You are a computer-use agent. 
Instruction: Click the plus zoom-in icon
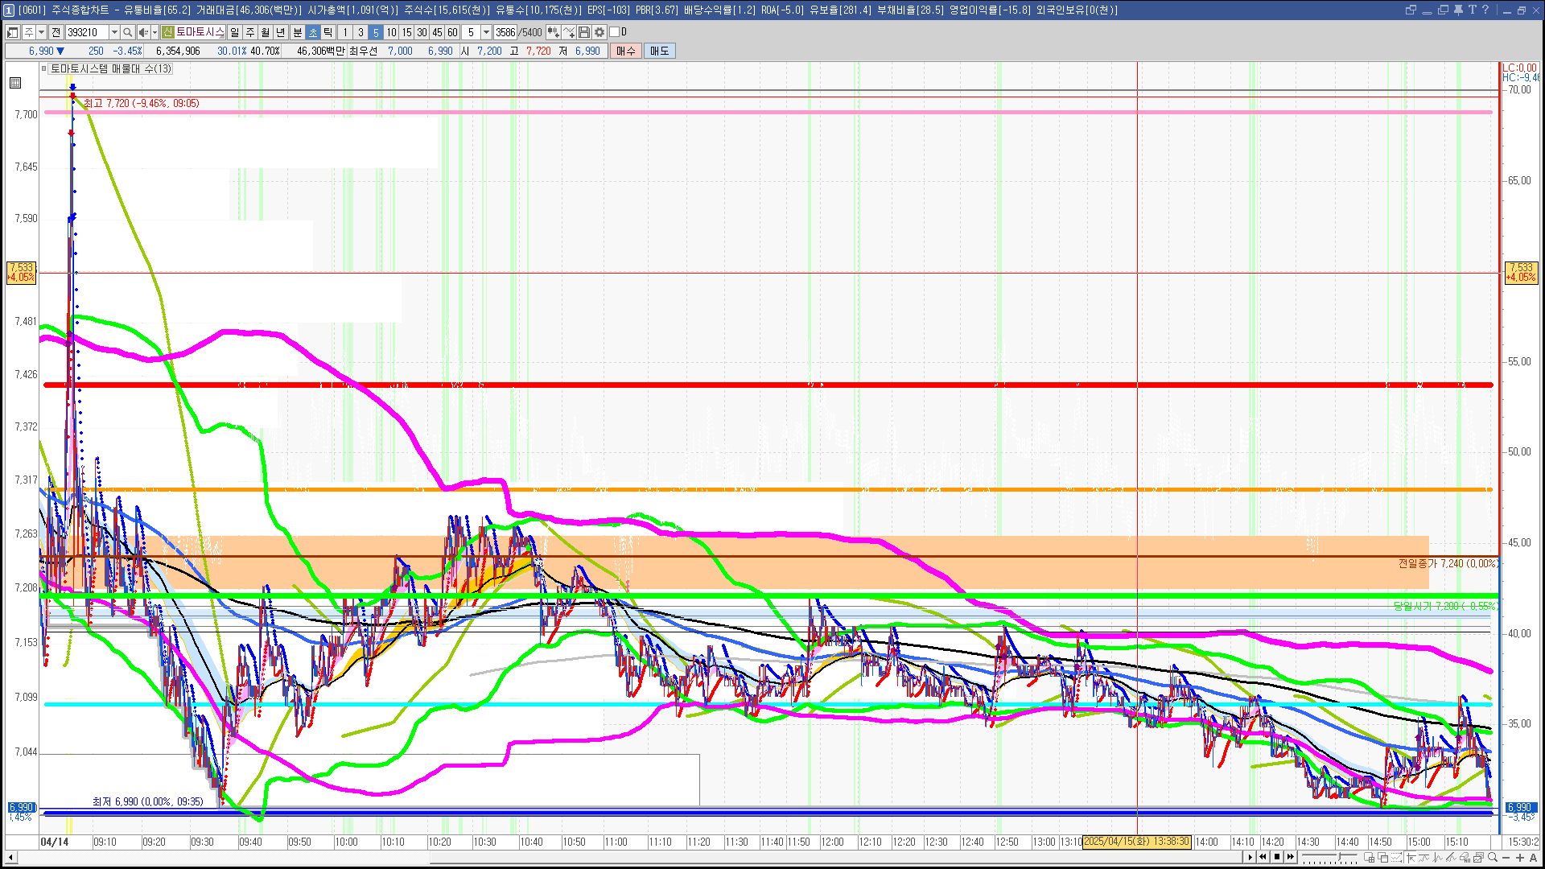[x=1520, y=858]
